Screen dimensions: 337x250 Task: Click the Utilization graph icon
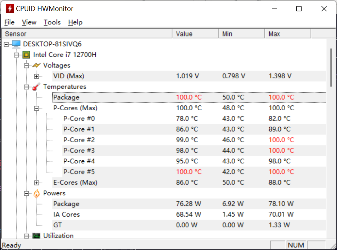click(36, 236)
